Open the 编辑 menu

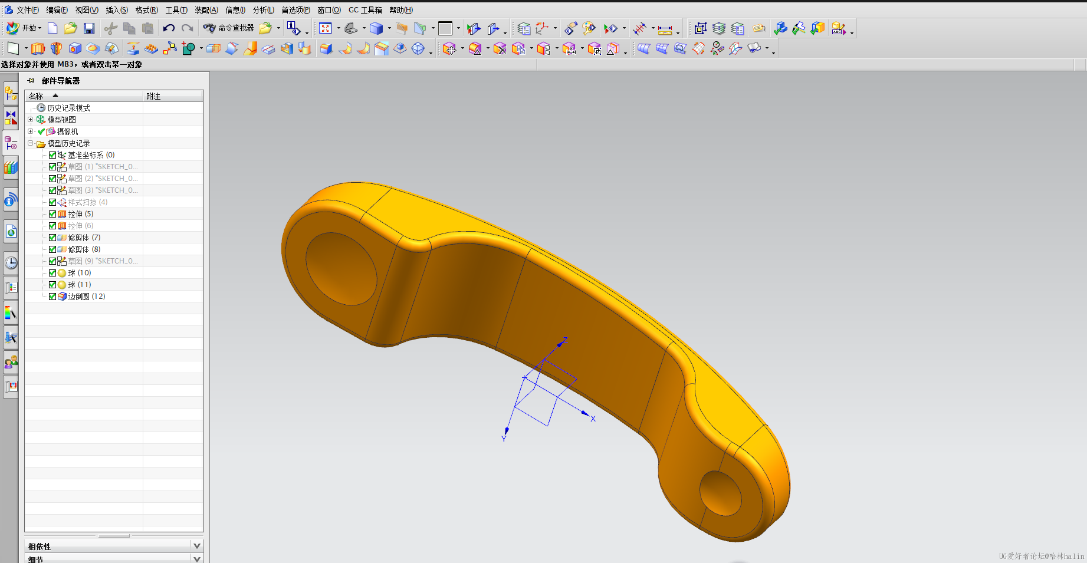[57, 10]
